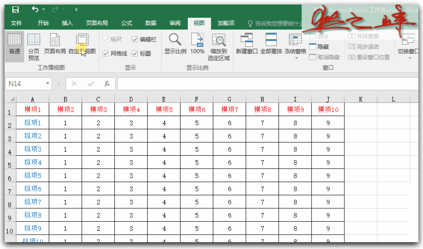Click Arrange All (全部重排)
The height and width of the screenshot is (249, 423).
coord(271,44)
